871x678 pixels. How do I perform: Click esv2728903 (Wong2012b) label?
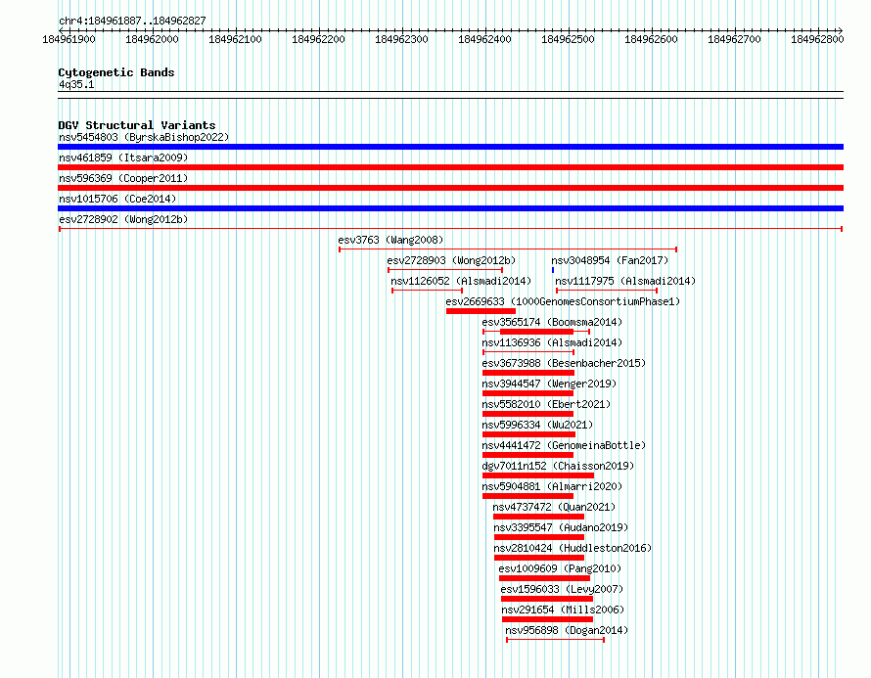tap(451, 260)
